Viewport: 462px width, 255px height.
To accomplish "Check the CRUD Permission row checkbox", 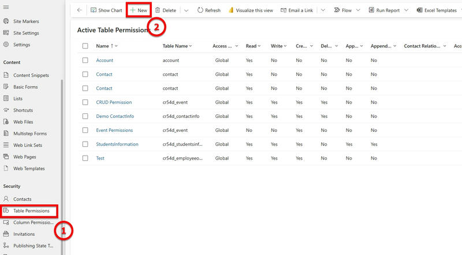I will tap(85, 102).
